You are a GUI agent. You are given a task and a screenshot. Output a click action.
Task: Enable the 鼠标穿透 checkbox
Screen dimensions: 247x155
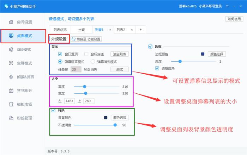pyautogui.click(x=86, y=54)
